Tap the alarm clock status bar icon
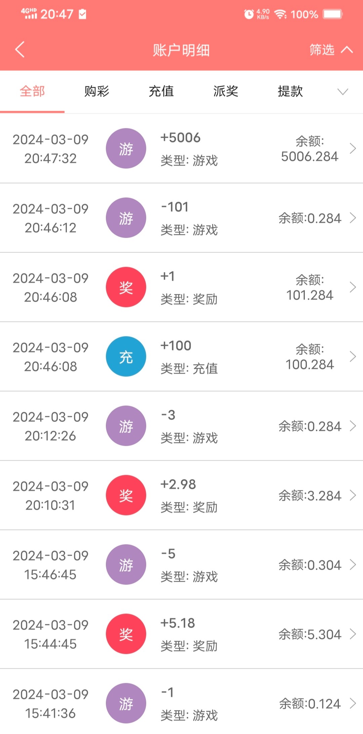This screenshot has width=363, height=734. click(249, 14)
